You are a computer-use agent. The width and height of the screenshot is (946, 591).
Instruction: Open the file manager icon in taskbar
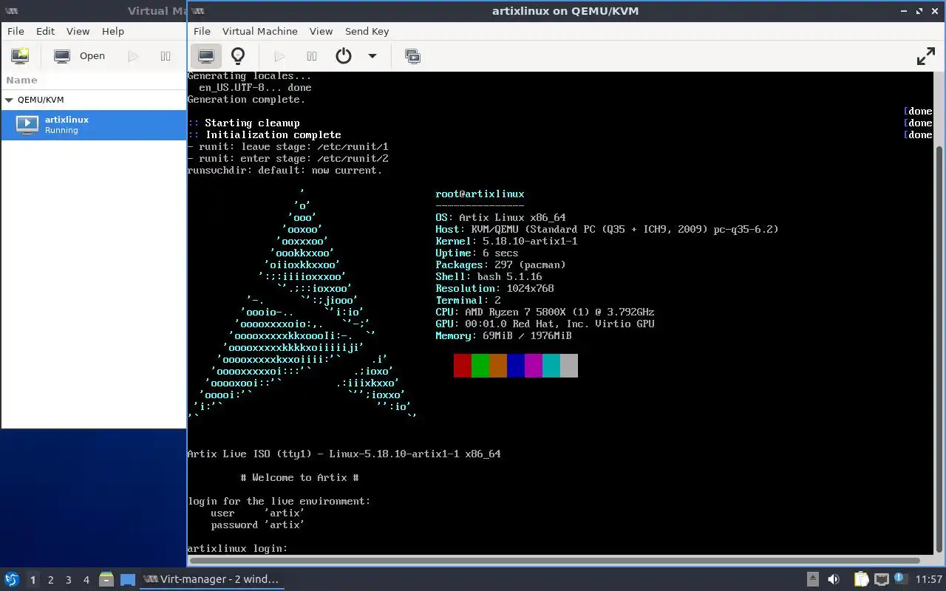(106, 579)
